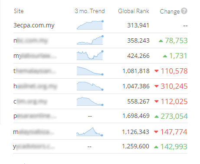
Task: Click the red down arrow beside 310,245
Action: coord(157,86)
